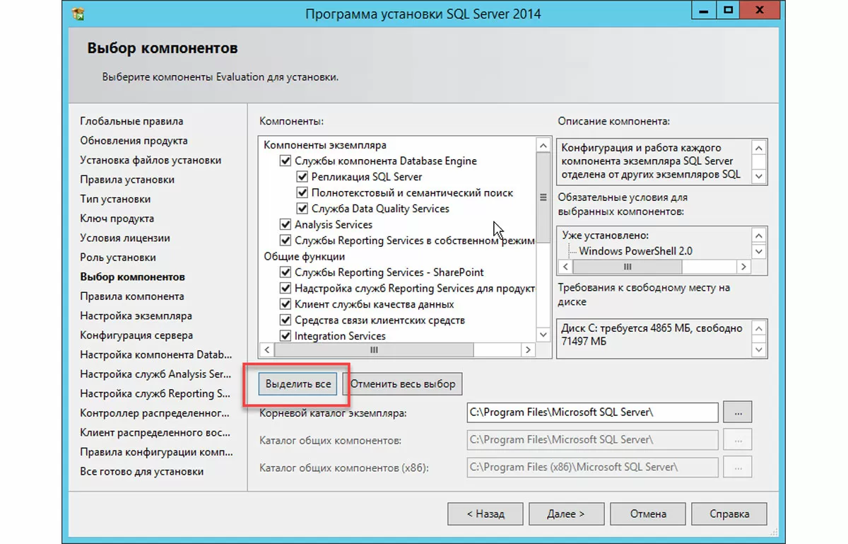Screen dimensions: 848x544
Task: Uncheck Analysis Services component
Action: click(x=285, y=225)
